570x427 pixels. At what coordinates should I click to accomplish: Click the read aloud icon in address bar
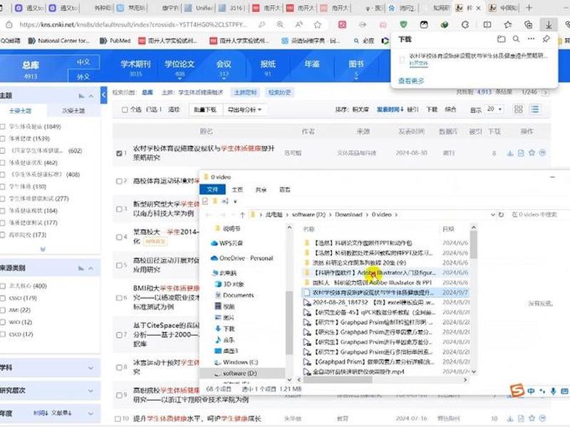[x=299, y=25]
